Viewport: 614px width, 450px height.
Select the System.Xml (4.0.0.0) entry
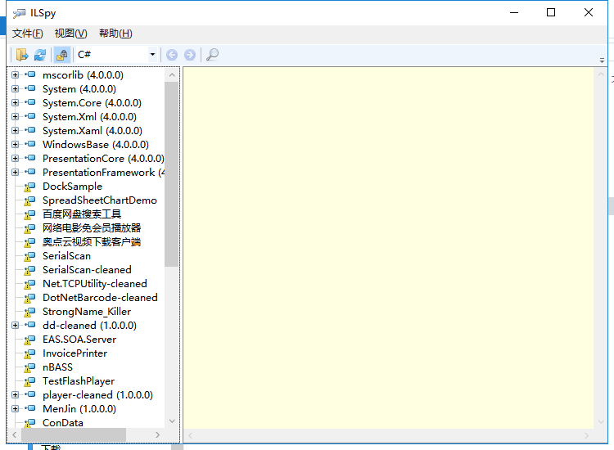point(90,117)
